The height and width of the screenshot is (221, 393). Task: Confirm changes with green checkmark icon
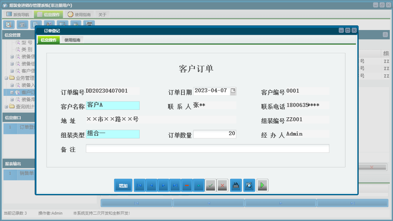pyautogui.click(x=210, y=185)
